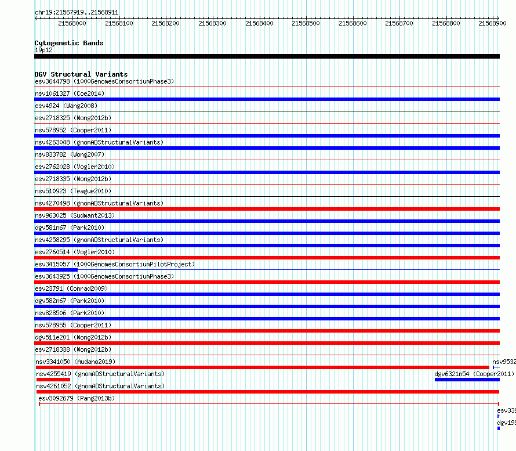
Task: Click ruler position 21568500
Action: [x=306, y=23]
